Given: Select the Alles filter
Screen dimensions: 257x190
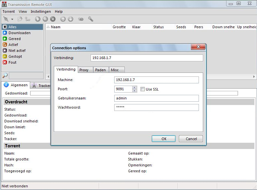Looking at the screenshot, I should 22,27.
